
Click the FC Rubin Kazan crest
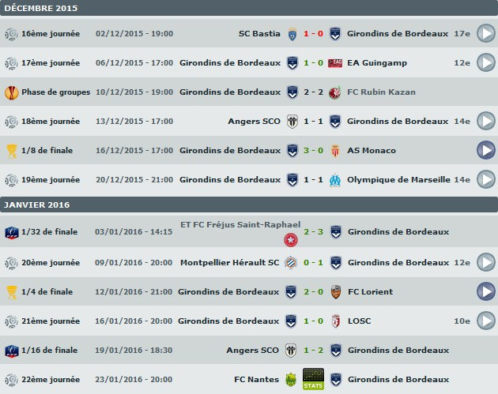point(335,92)
